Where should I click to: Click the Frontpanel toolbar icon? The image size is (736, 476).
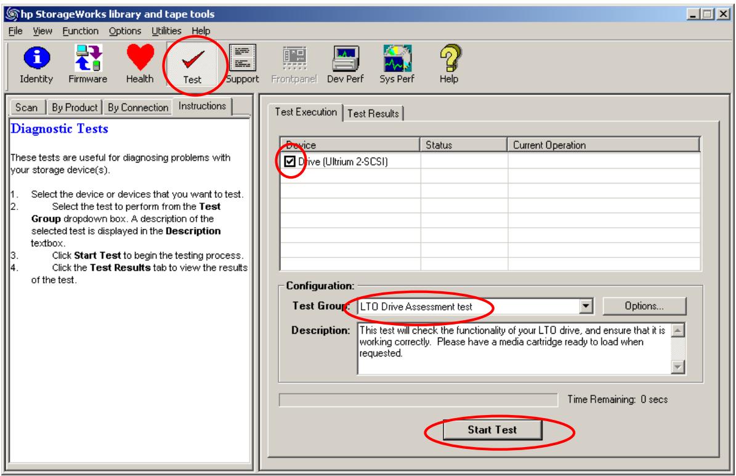pyautogui.click(x=294, y=65)
